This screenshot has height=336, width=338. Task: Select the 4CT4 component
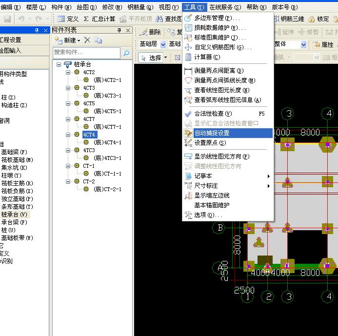tap(89, 135)
